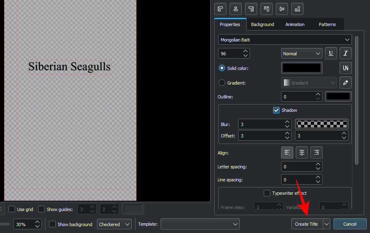Click the align right edges icon
The height and width of the screenshot is (233, 370).
point(252,9)
